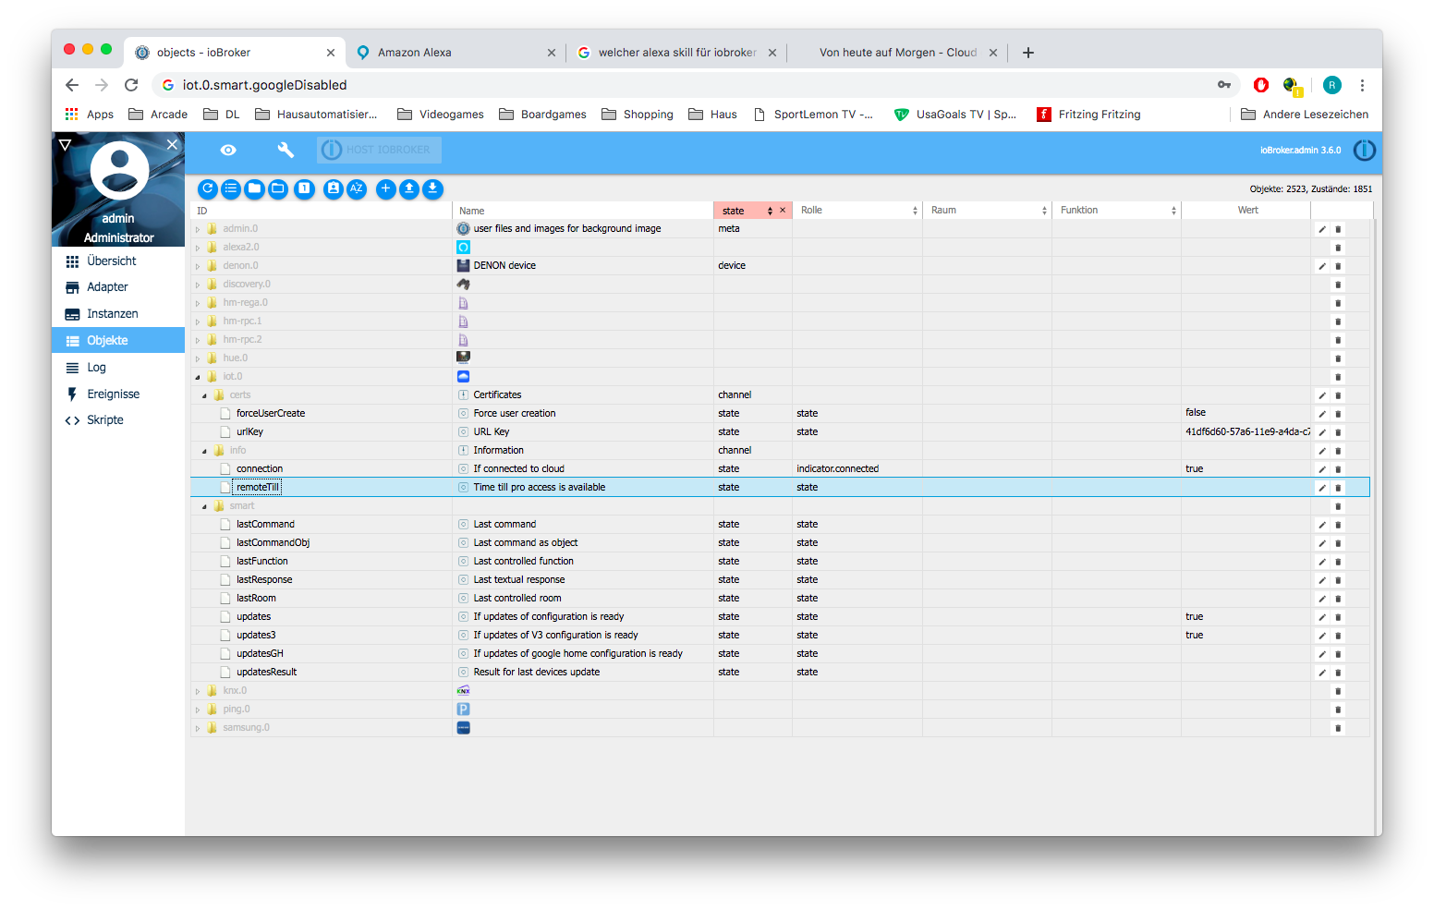This screenshot has height=910, width=1434.
Task: Toggle expert mode badge icon
Action: pos(334,188)
